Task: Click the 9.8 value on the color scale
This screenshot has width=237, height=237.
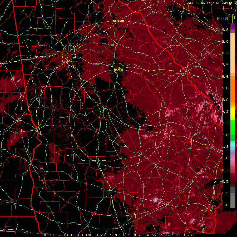Action: pyautogui.click(x=225, y=29)
